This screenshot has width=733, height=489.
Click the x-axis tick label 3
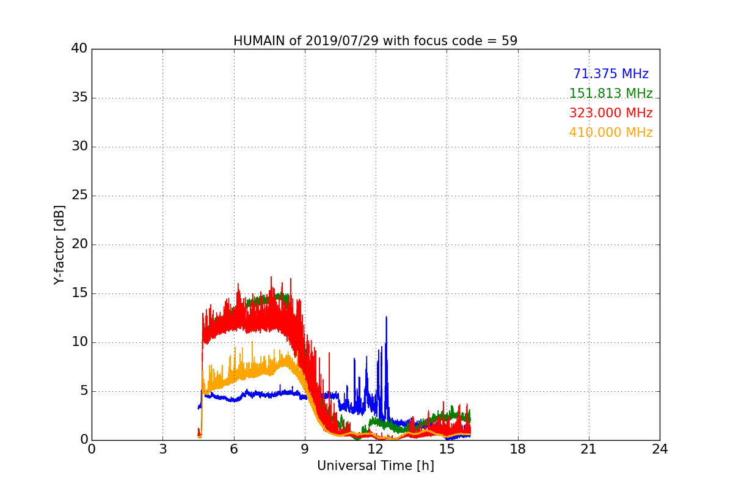click(x=162, y=449)
